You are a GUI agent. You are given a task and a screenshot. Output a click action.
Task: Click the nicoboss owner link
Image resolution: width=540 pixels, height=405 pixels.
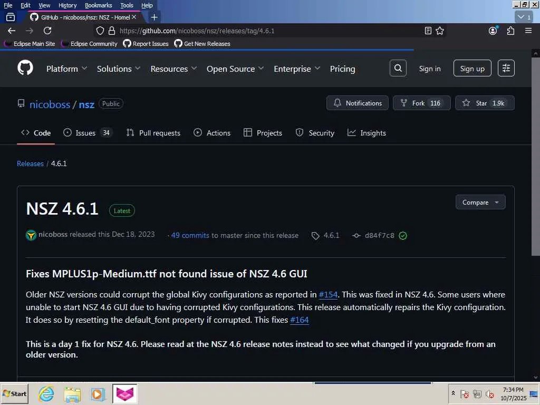50,104
